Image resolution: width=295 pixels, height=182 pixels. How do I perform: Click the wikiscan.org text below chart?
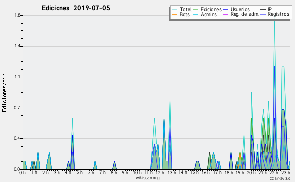pyautogui.click(x=147, y=178)
